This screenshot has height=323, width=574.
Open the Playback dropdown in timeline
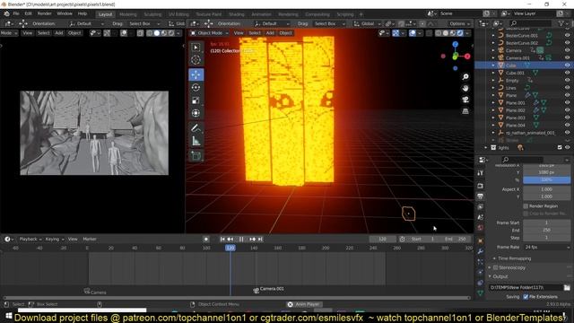tap(30, 240)
